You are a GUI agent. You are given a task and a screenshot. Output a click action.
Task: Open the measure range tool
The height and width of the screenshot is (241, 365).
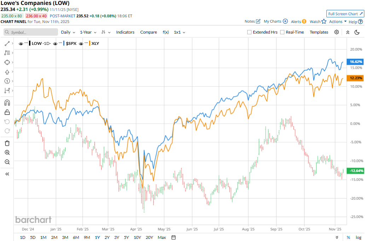7,90
